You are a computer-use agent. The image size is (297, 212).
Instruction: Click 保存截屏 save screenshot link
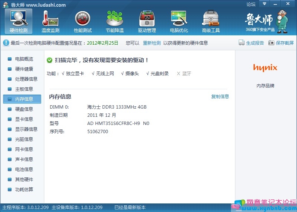(x=285, y=43)
